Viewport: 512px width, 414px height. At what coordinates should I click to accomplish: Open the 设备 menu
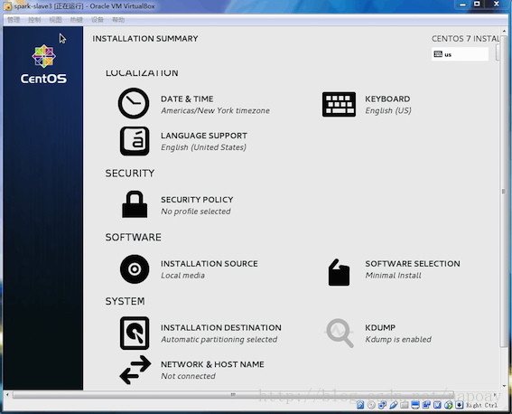click(x=97, y=20)
